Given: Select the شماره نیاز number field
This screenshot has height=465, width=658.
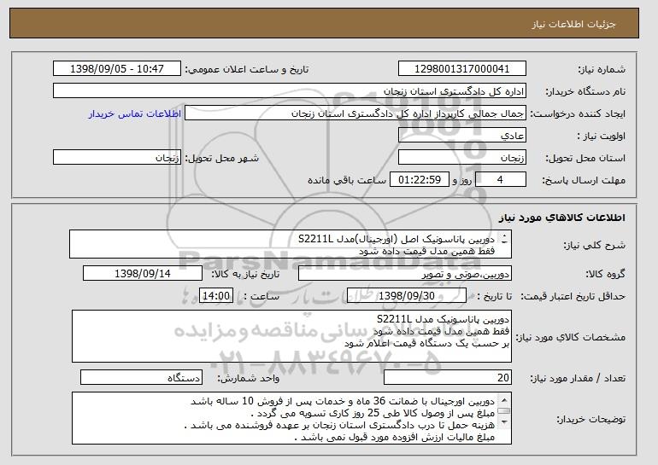Looking at the screenshot, I should click(462, 69).
